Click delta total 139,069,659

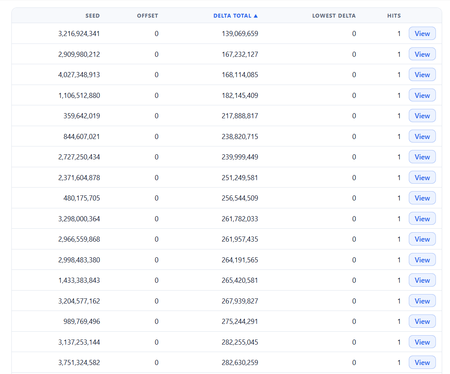click(240, 34)
